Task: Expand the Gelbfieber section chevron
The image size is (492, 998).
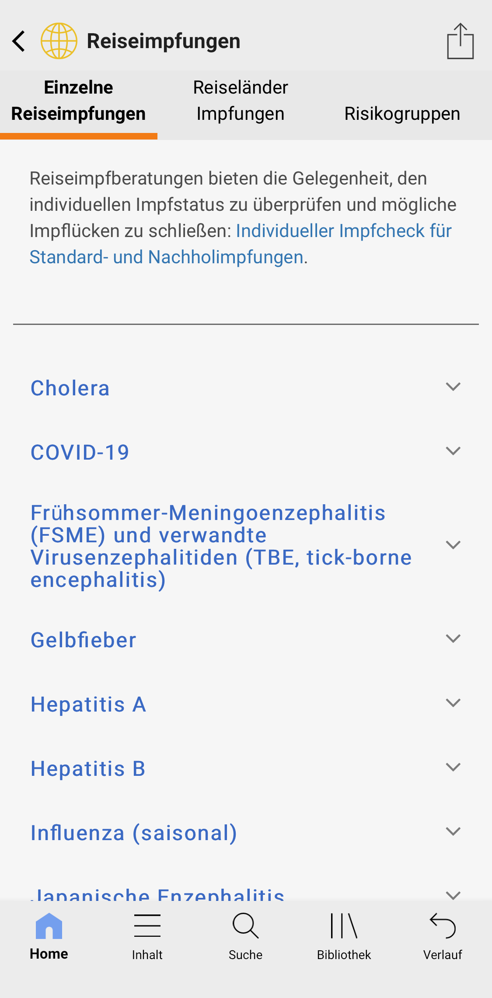Action: (453, 639)
